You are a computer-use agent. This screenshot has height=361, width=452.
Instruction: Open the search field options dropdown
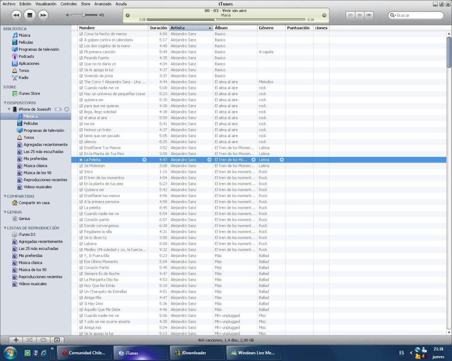tap(393, 15)
